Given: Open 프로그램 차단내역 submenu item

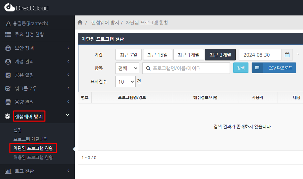Looking at the screenshot, I should 31,139.
